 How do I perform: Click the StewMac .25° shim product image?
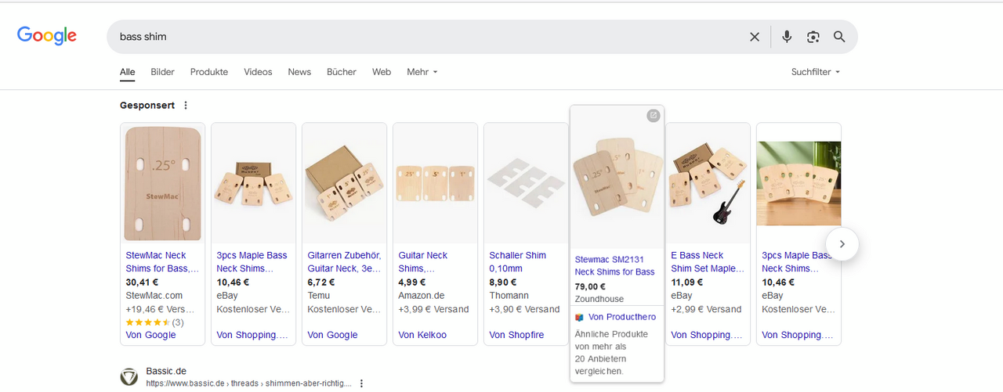pyautogui.click(x=163, y=183)
